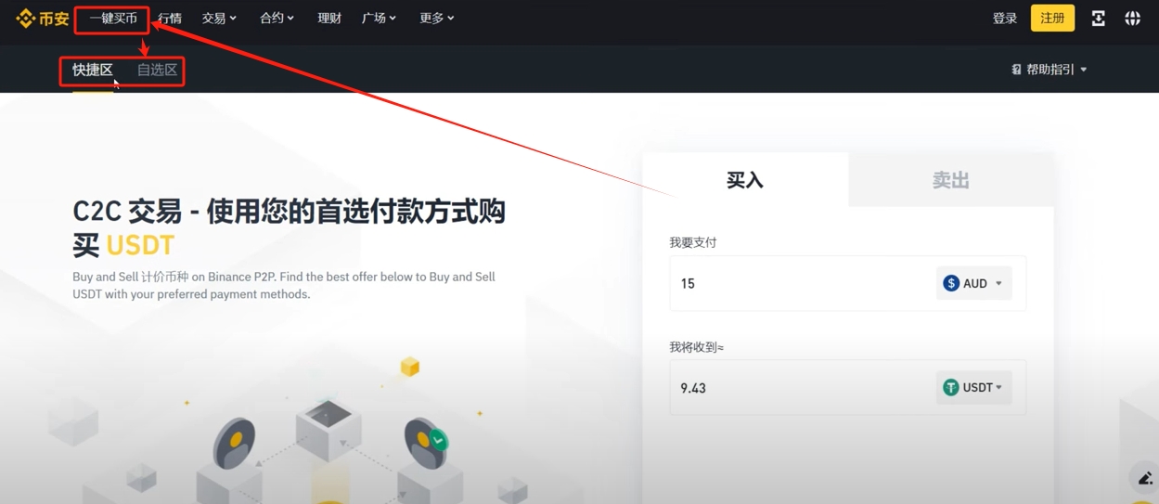The image size is (1159, 504).
Task: Expand the 广场 dropdown menu
Action: tap(380, 19)
